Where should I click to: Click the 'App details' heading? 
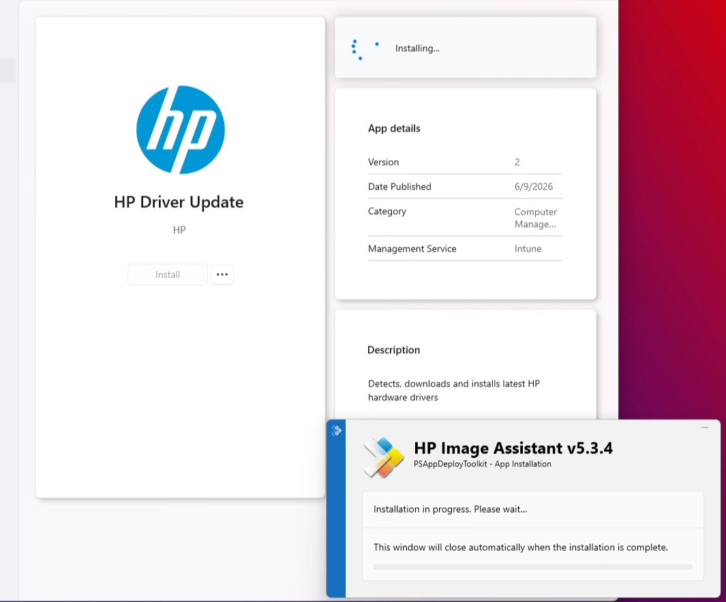394,128
